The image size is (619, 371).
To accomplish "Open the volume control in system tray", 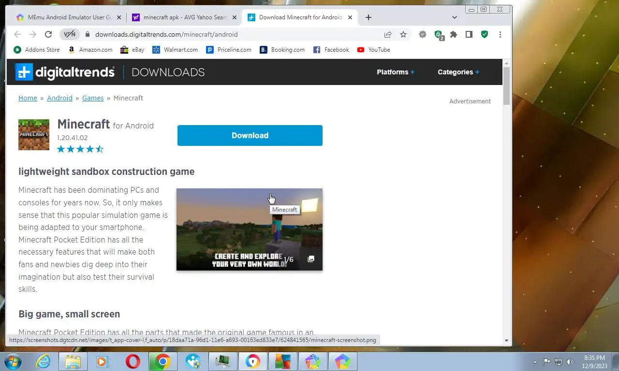I will [570, 361].
